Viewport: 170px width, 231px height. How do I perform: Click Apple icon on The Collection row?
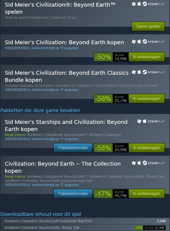139,163
